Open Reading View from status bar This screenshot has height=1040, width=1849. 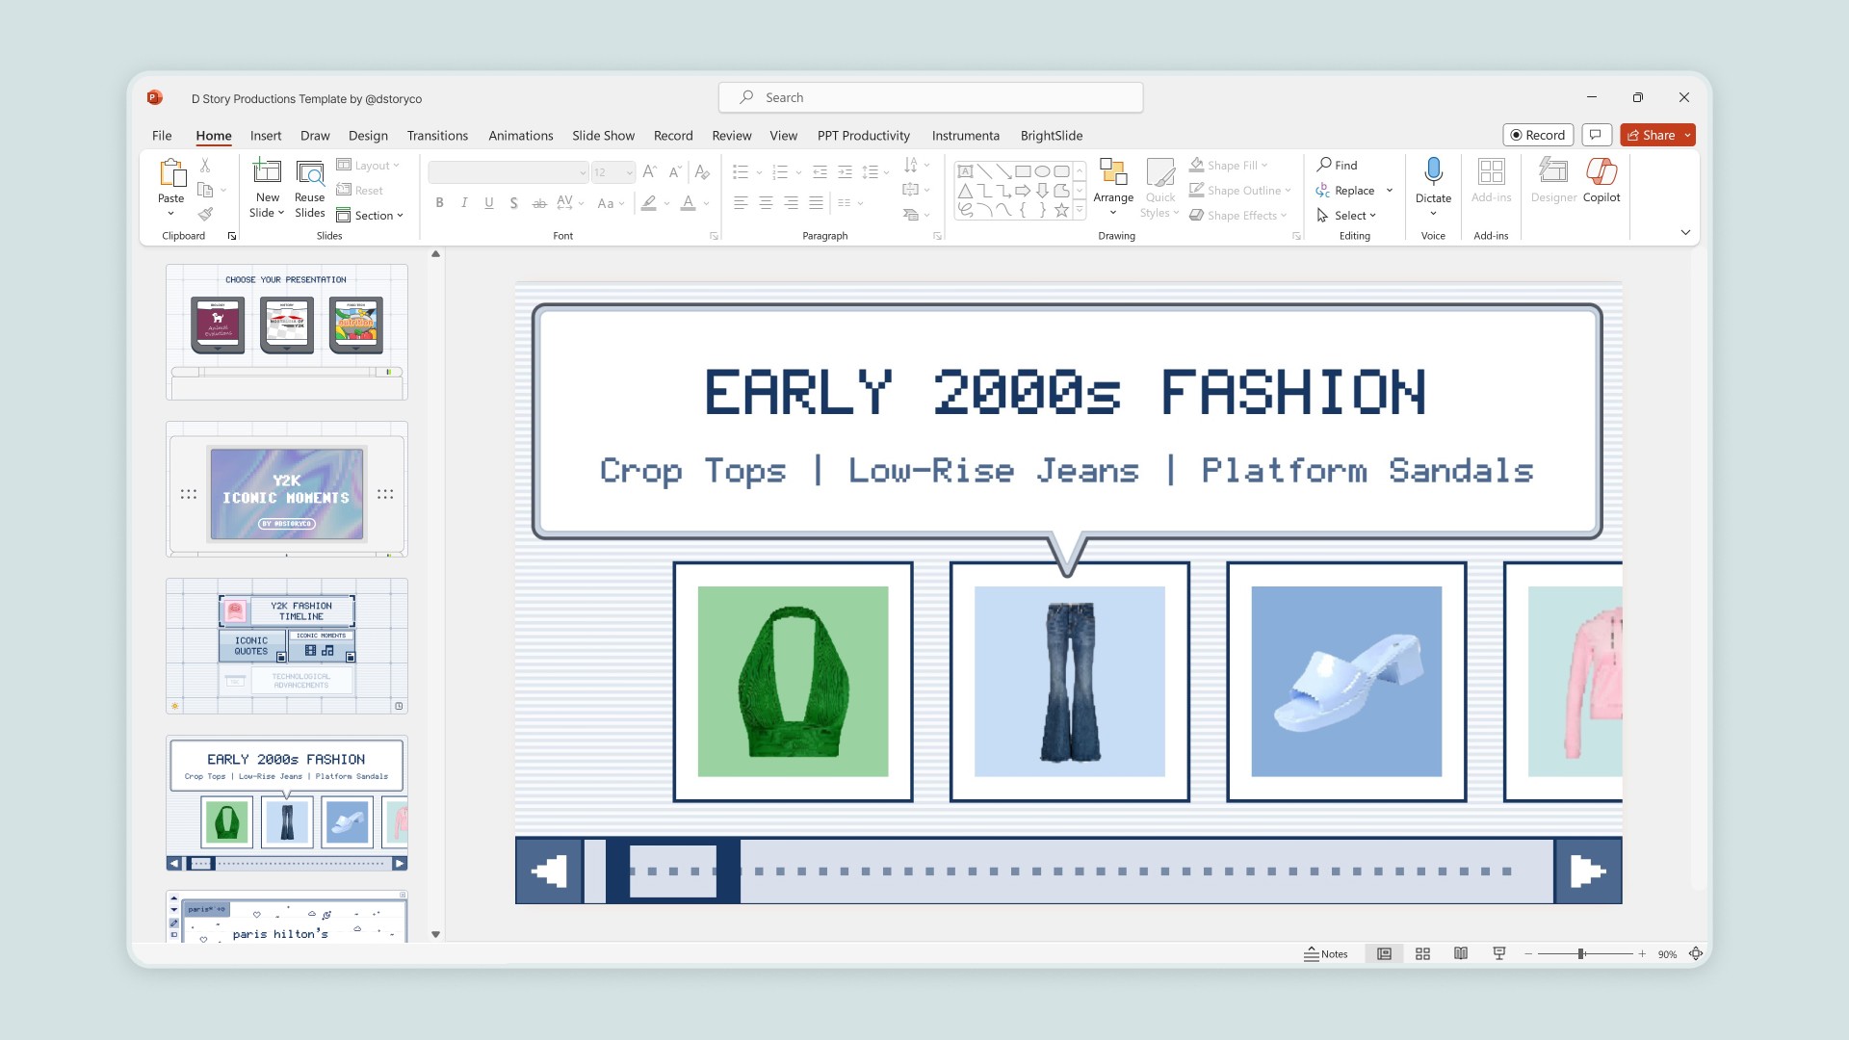tap(1461, 953)
